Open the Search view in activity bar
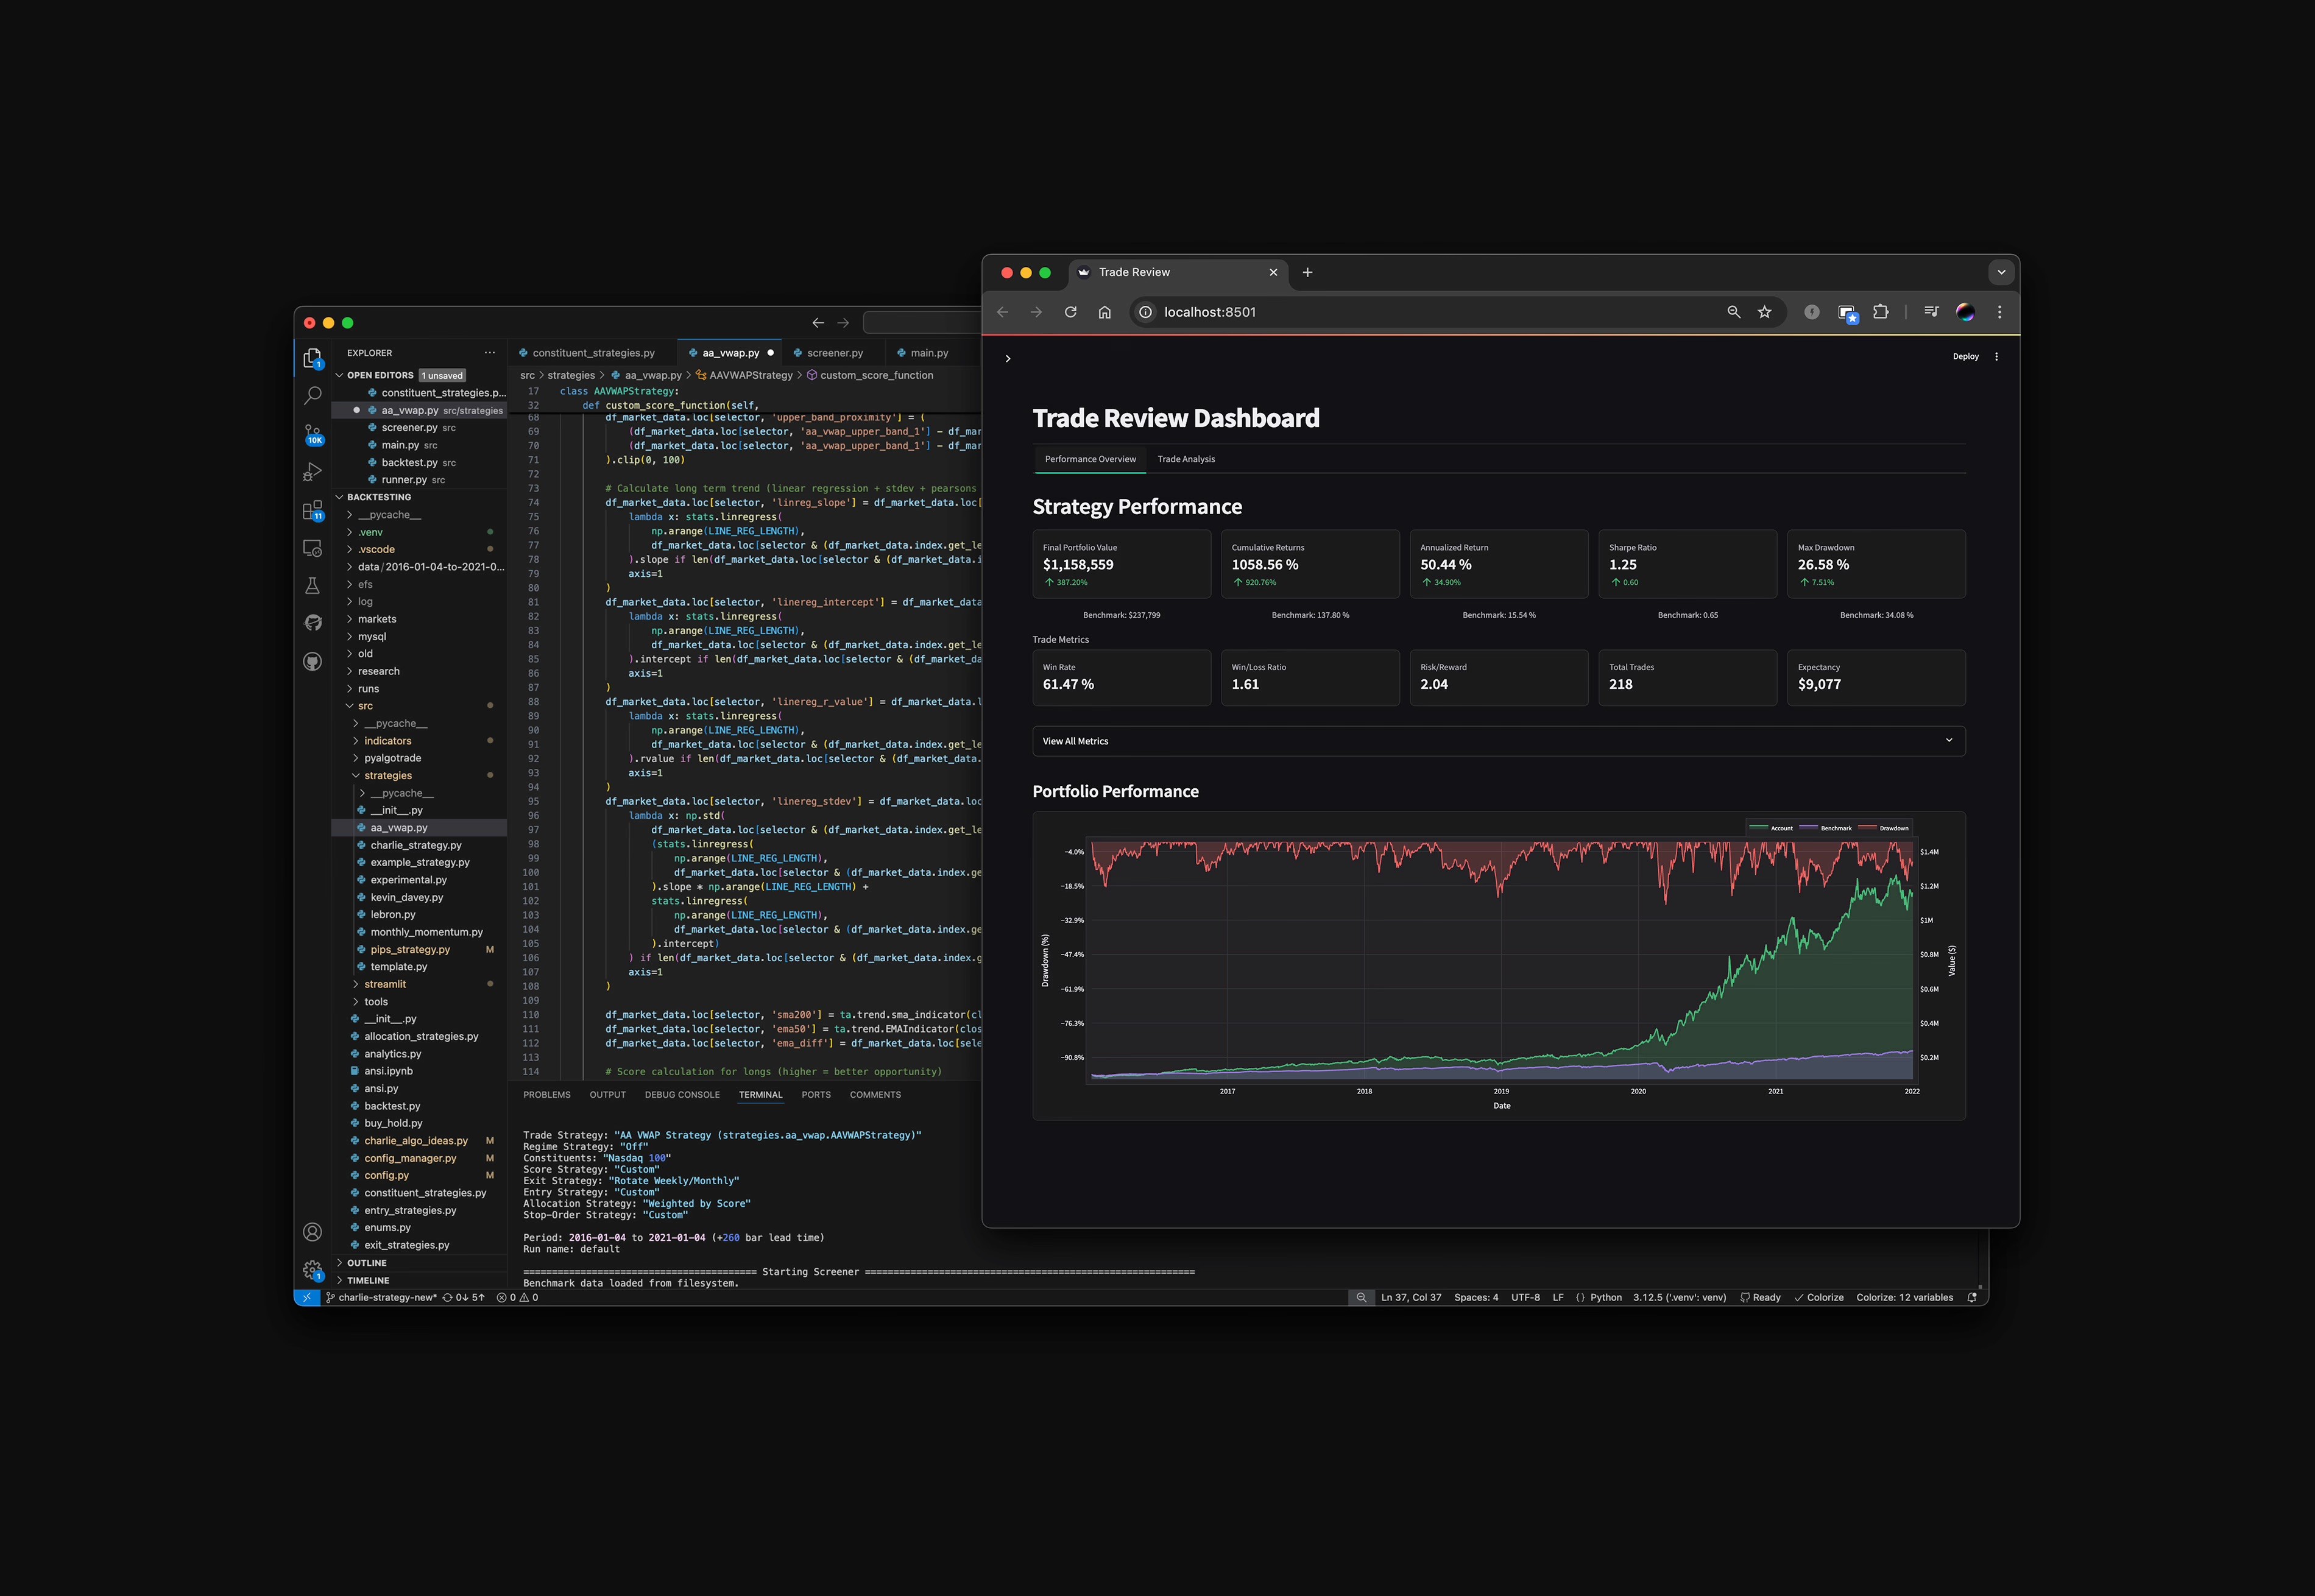 (x=313, y=396)
